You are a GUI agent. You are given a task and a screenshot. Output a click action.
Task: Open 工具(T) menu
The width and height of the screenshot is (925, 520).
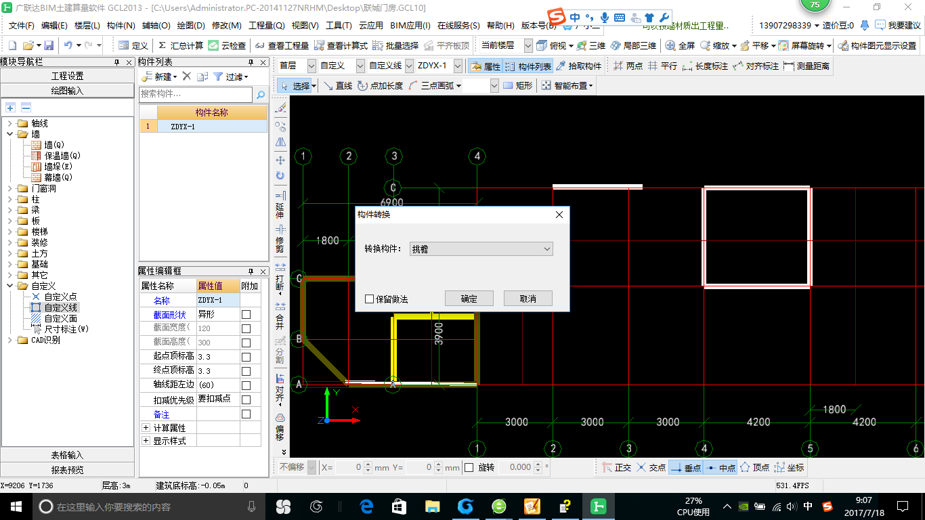point(339,26)
